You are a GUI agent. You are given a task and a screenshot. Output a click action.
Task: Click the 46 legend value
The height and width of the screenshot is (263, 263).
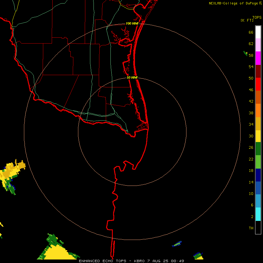[x=251, y=90]
